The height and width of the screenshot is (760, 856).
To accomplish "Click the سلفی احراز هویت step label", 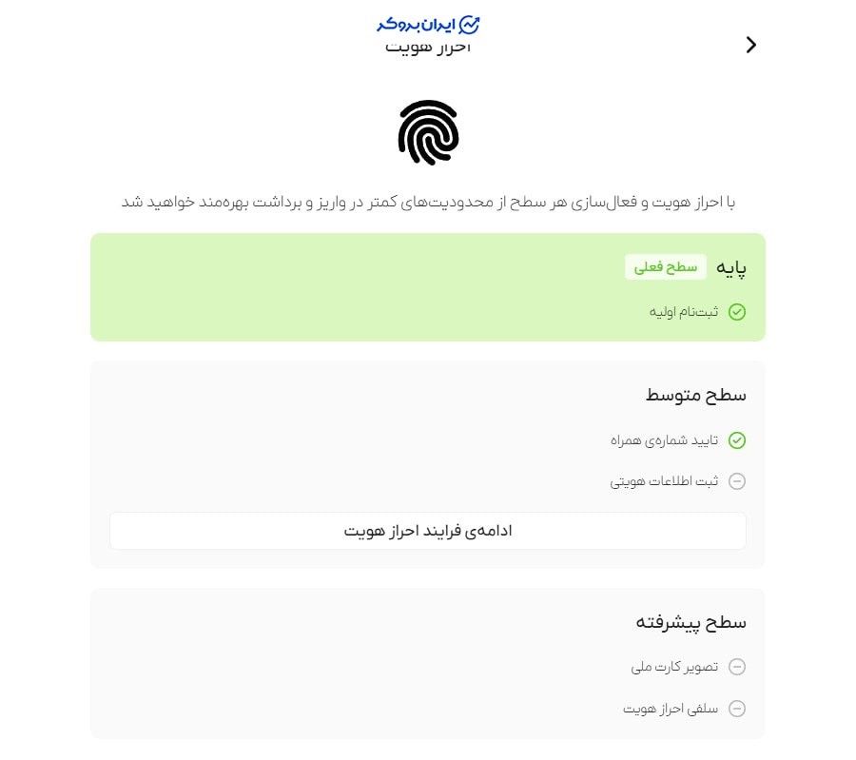I will click(671, 709).
